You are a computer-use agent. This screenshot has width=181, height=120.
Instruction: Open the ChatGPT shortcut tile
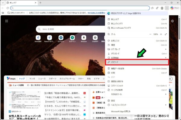[x=95, y=39]
